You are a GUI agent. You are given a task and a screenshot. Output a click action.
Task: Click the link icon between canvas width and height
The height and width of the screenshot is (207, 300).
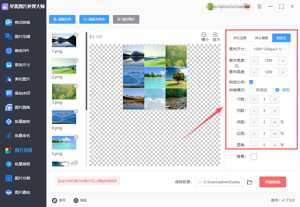point(237,66)
